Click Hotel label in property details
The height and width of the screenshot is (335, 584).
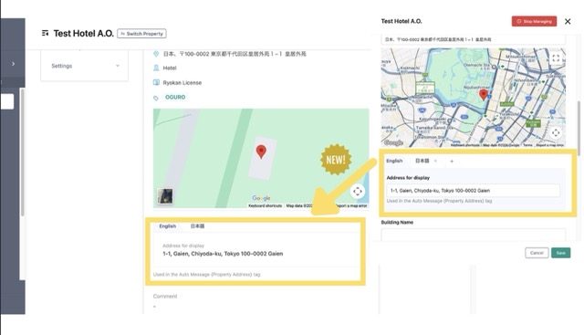(170, 68)
